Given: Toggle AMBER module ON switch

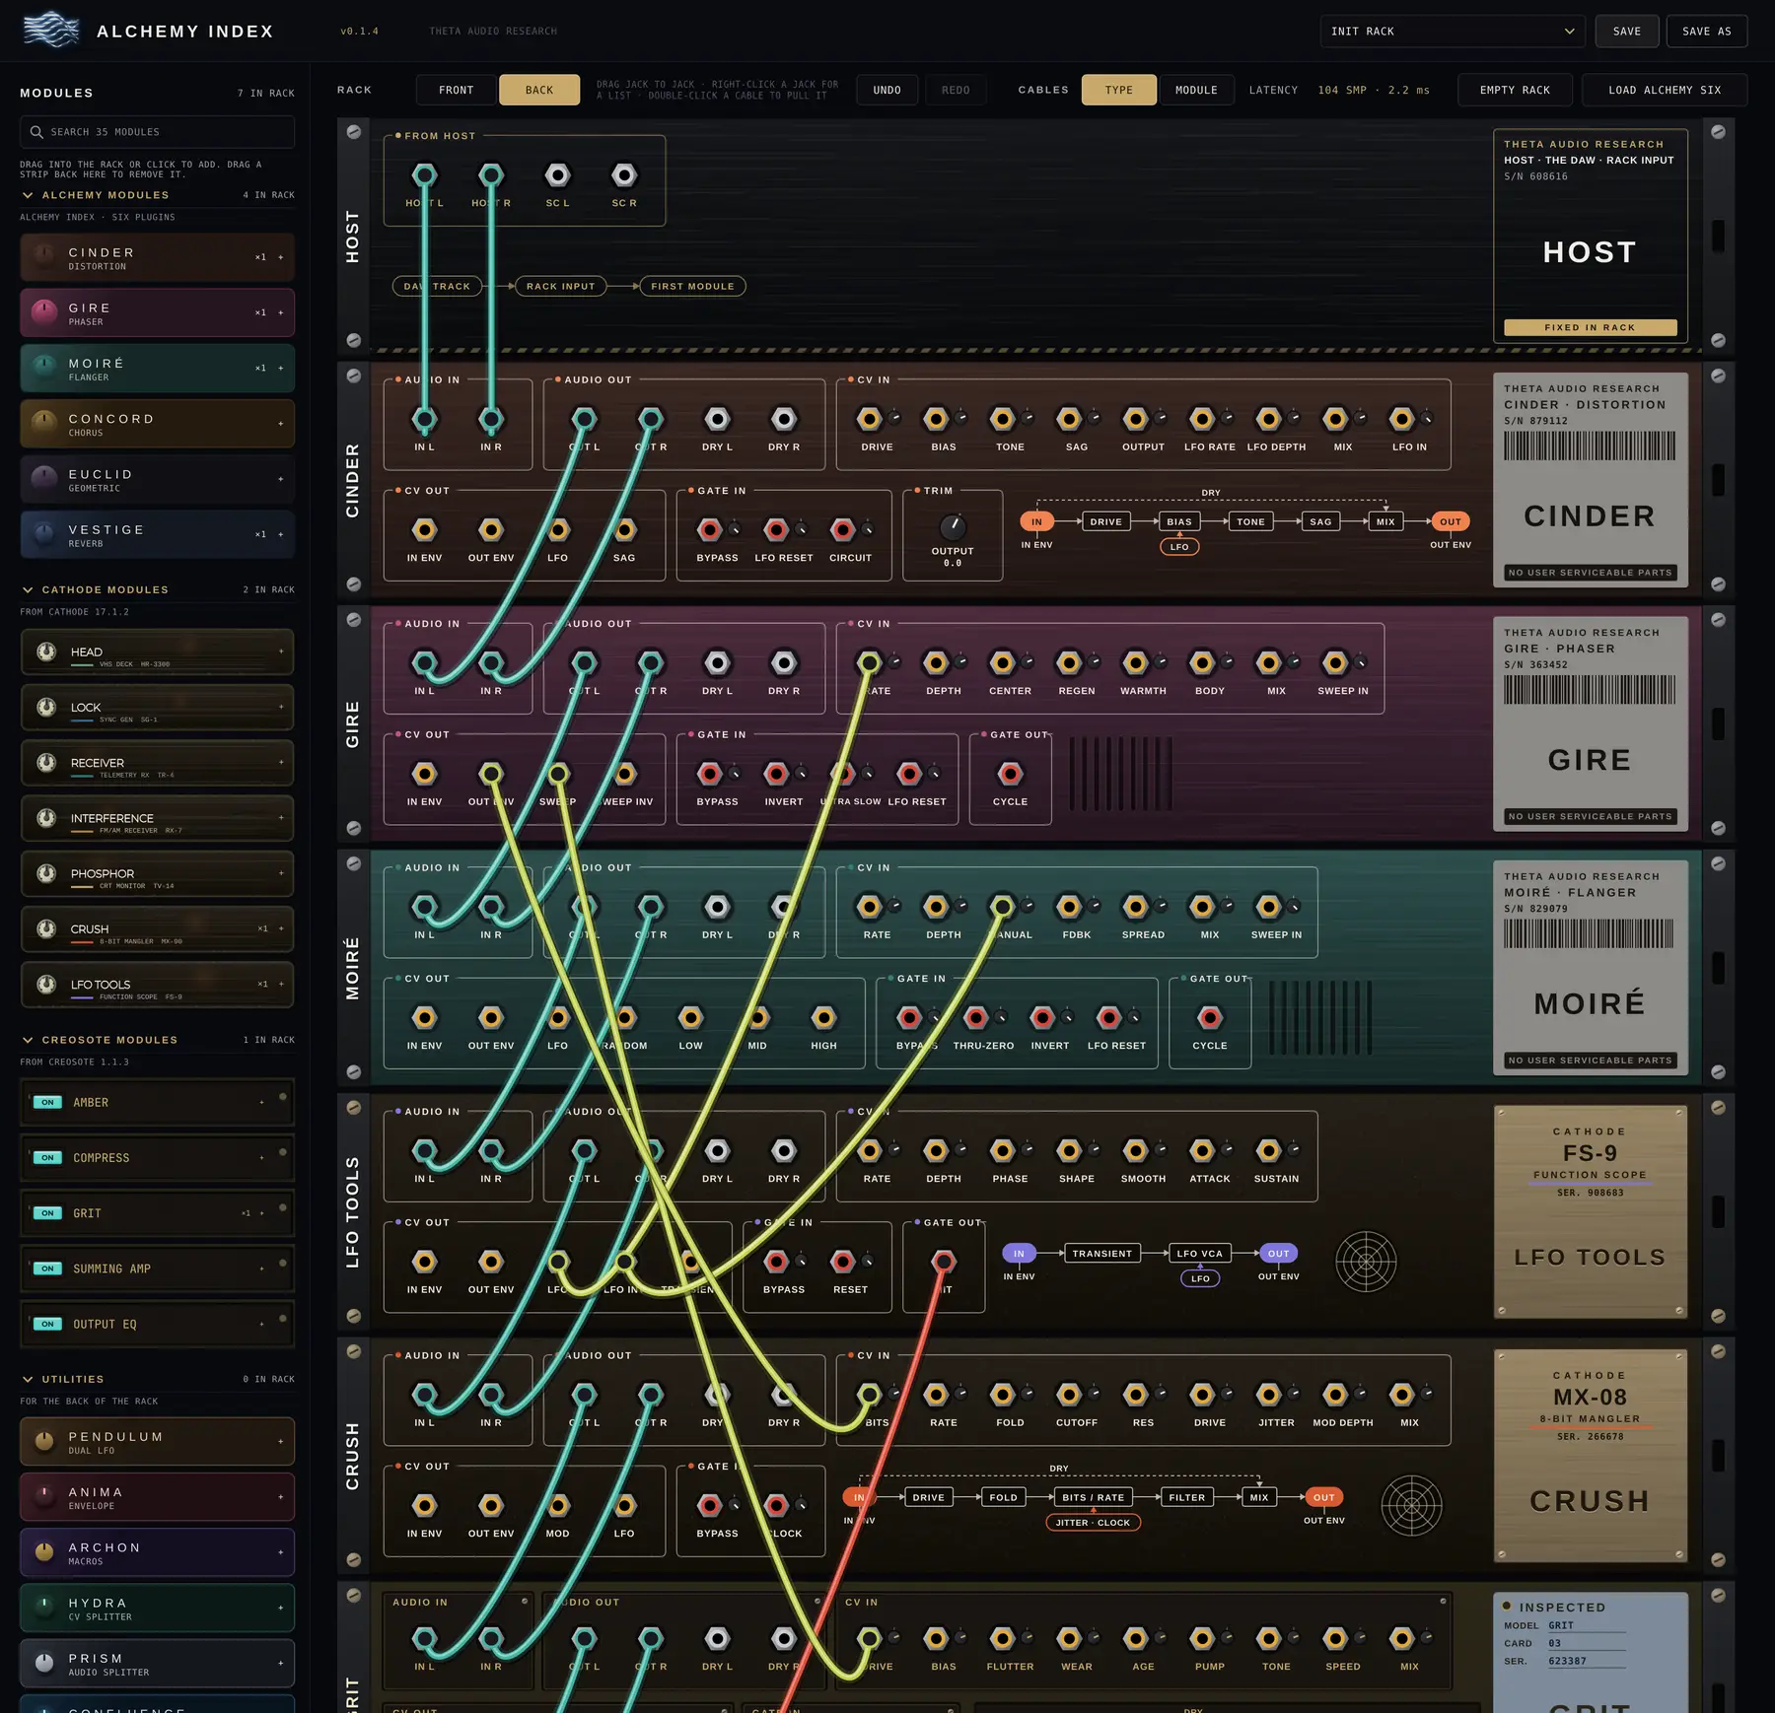Looking at the screenshot, I should click(x=47, y=1102).
